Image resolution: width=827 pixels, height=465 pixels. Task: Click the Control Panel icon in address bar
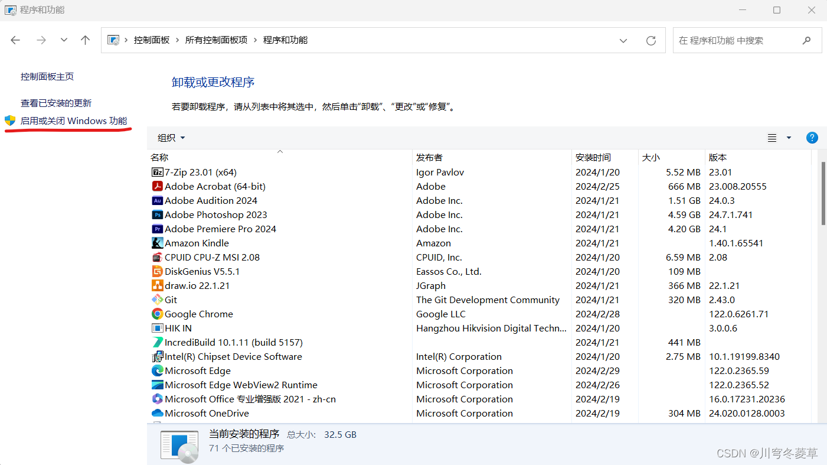[113, 40]
